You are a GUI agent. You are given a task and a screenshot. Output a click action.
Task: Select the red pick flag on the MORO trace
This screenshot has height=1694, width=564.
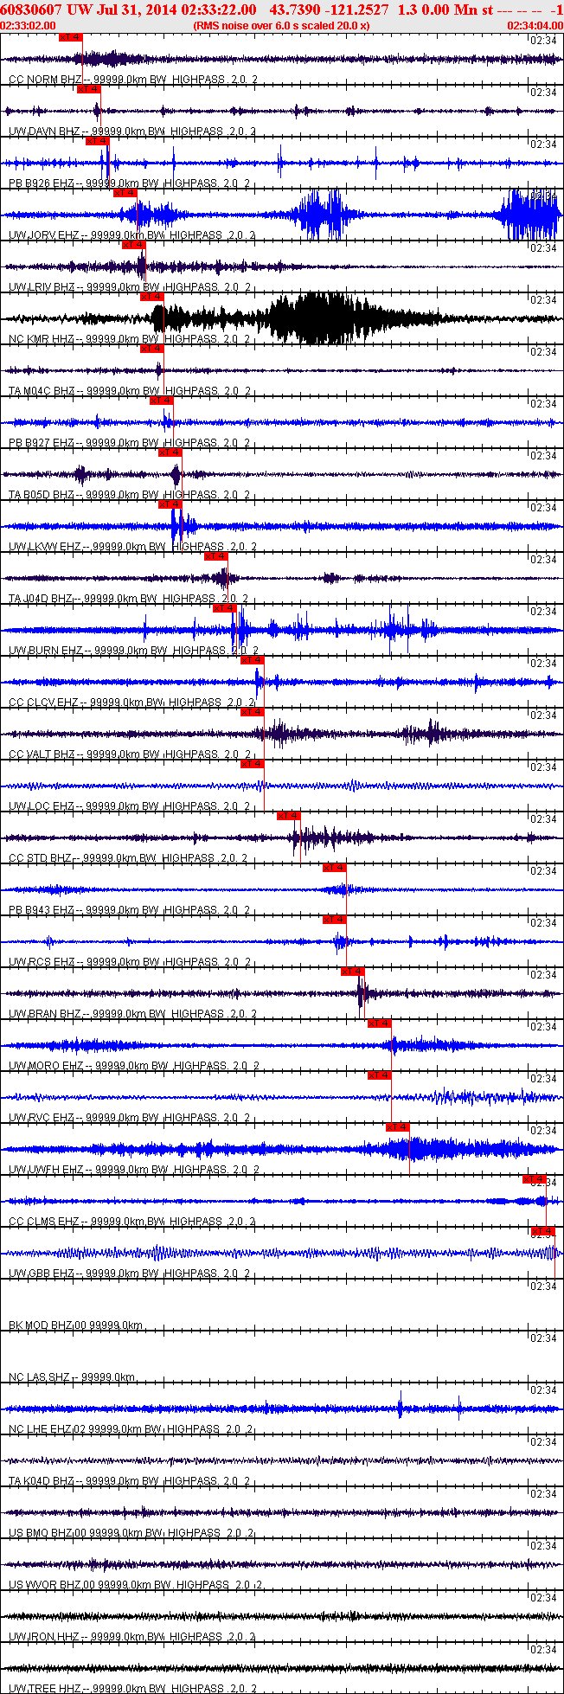coord(380,1023)
